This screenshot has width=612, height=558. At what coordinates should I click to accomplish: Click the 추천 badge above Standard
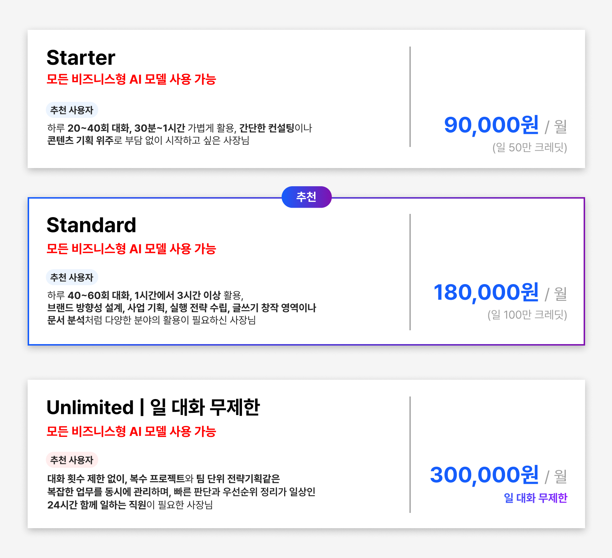point(306,197)
